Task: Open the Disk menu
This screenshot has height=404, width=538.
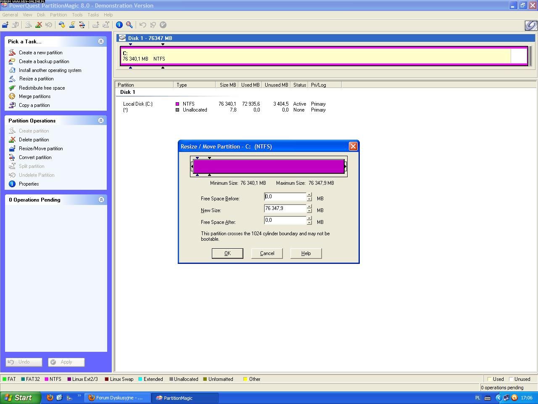Action: pos(41,15)
